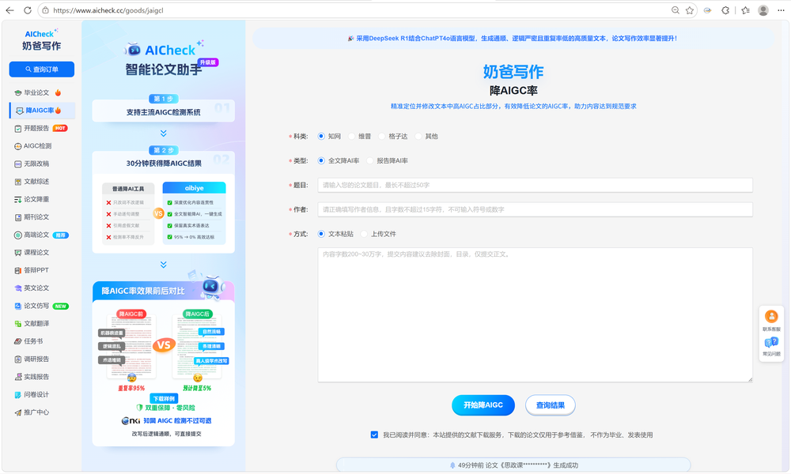The image size is (791, 474).
Task: Choose the 全文降AI率 type option
Action: (321, 160)
